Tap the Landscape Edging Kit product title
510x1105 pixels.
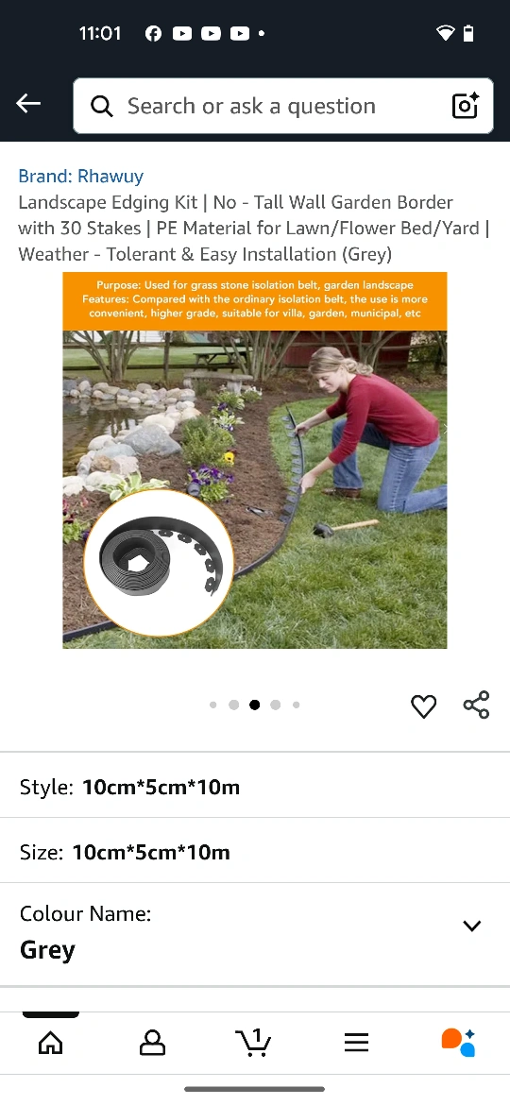click(x=254, y=228)
